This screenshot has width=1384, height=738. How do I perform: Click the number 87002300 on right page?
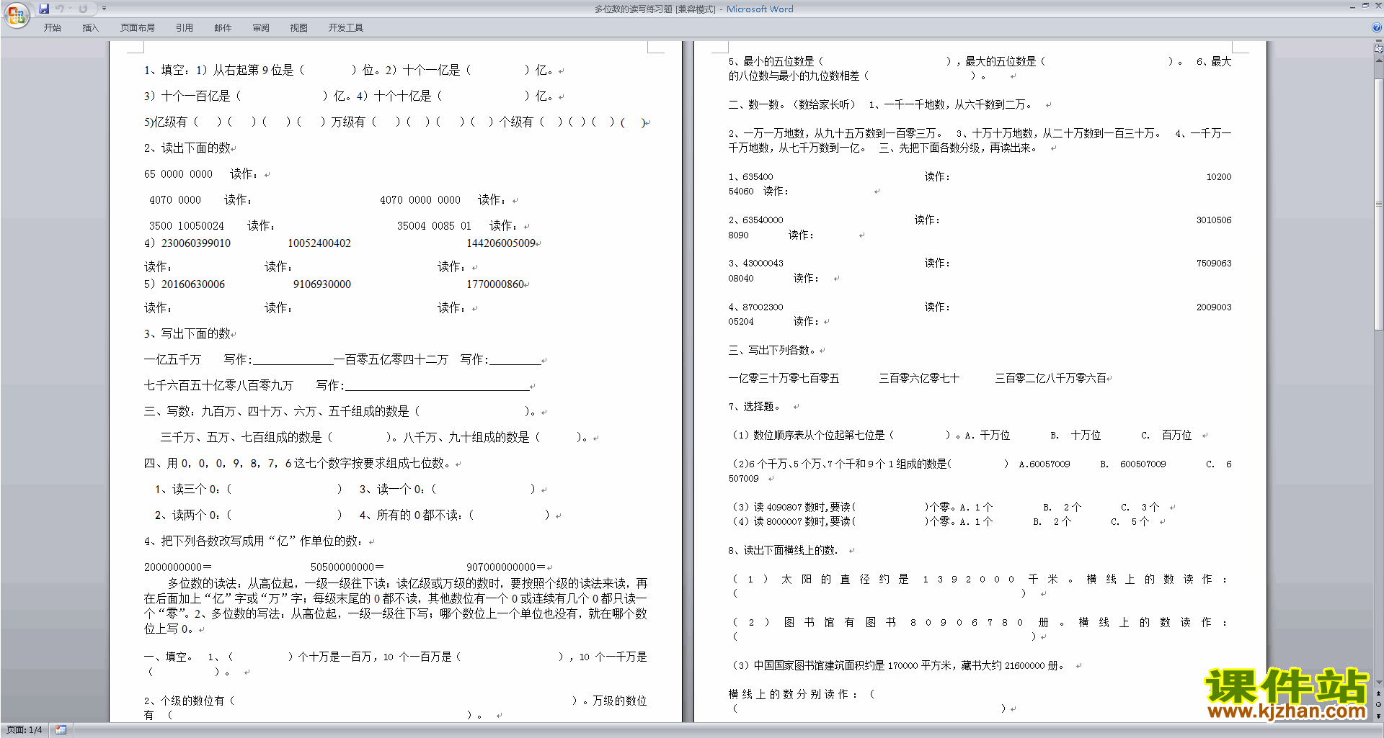pyautogui.click(x=763, y=307)
